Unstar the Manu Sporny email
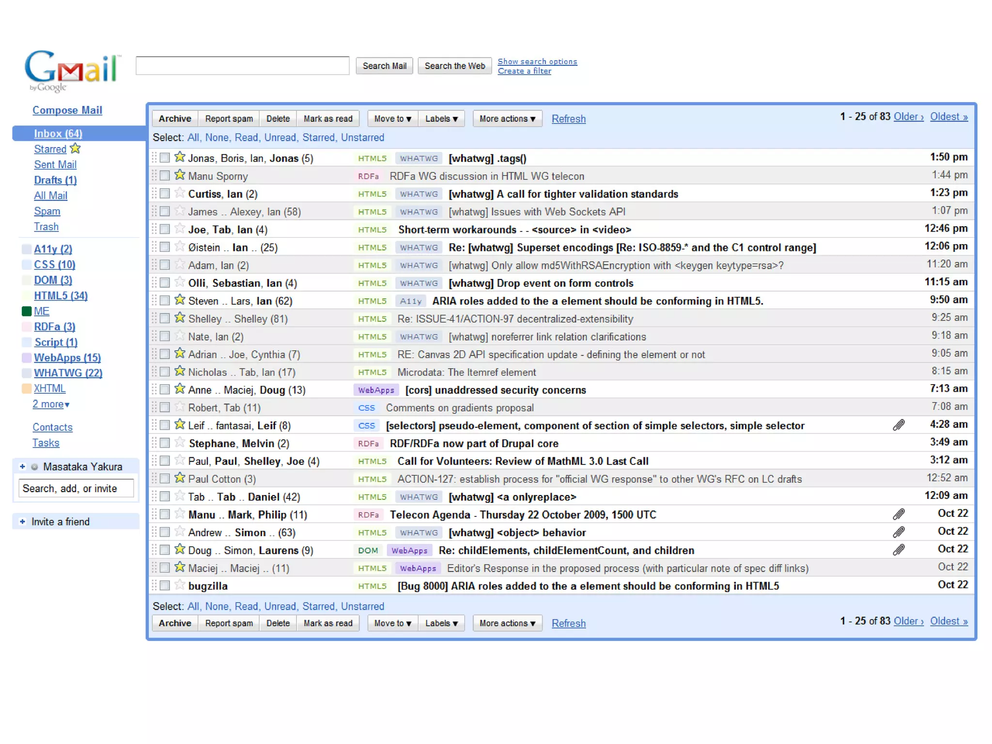 (x=180, y=175)
